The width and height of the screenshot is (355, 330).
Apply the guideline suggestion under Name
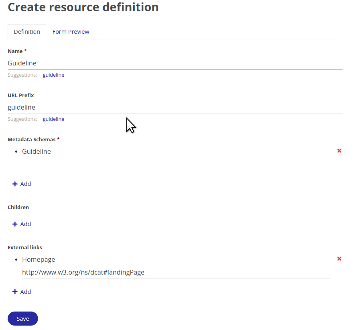(53, 75)
